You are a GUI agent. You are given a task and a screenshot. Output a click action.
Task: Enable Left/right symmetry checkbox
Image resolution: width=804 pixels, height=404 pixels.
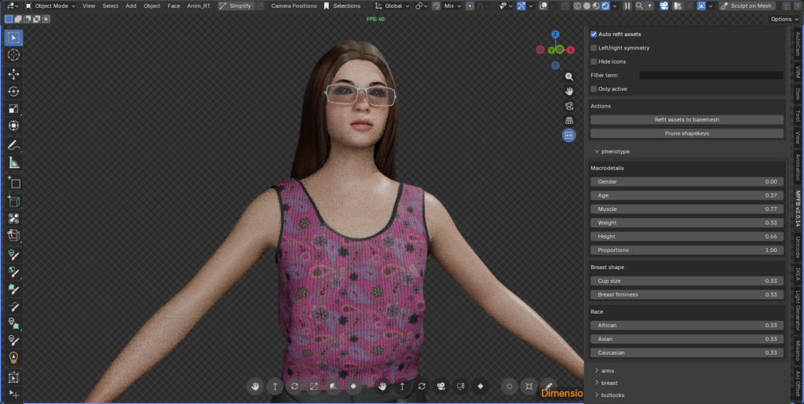point(594,48)
